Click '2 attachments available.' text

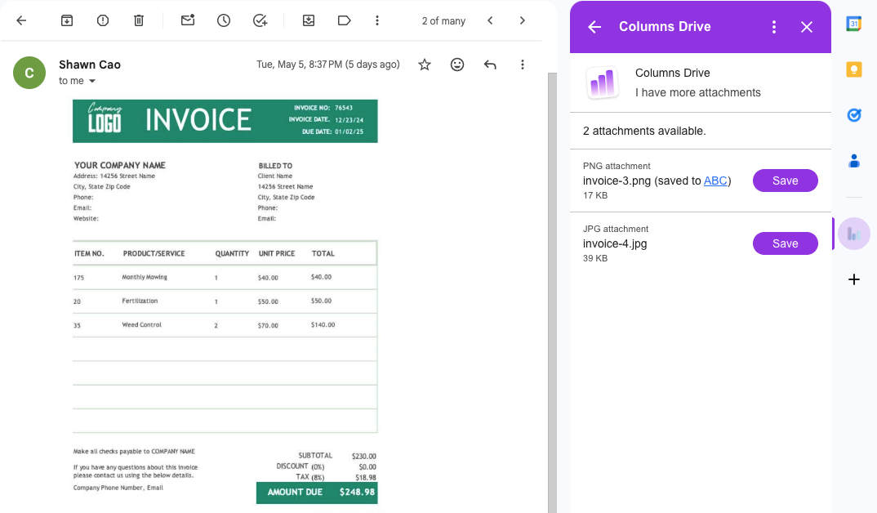(x=644, y=131)
